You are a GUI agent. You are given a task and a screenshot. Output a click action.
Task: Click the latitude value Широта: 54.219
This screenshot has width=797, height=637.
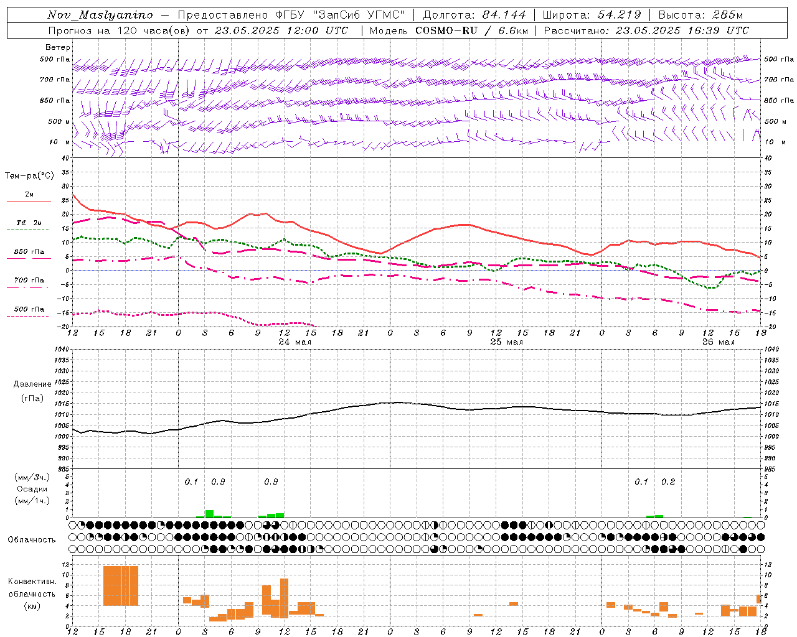[592, 15]
